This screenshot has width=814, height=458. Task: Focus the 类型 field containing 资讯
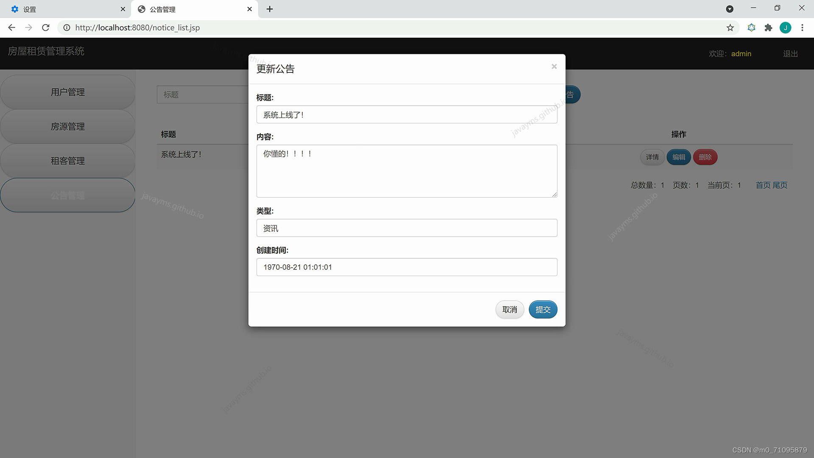(407, 228)
